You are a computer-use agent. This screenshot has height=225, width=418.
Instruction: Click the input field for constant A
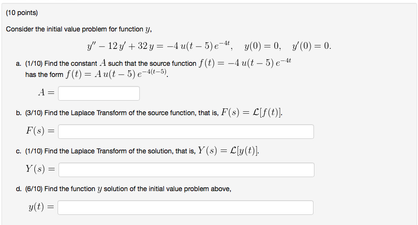[x=99, y=93]
